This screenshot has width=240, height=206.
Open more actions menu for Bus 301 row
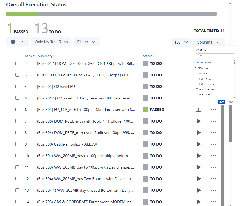pyautogui.click(x=214, y=110)
